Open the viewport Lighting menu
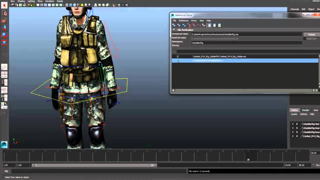This screenshot has width=320, height=180. pyautogui.click(x=31, y=1)
